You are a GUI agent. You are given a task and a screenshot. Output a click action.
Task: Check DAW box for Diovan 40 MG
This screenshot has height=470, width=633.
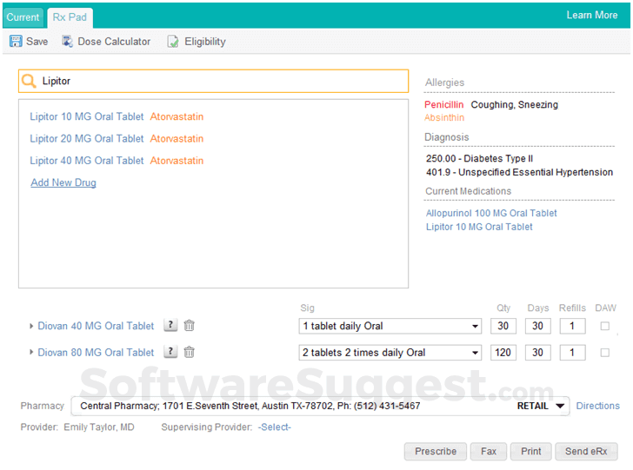(605, 327)
